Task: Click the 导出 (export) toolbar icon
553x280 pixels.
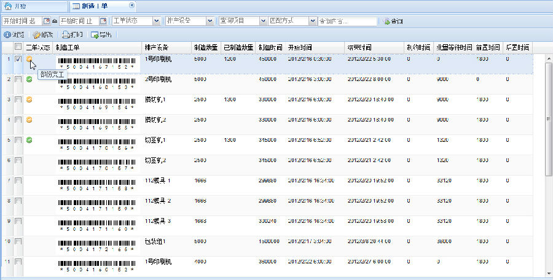Action: [95, 34]
